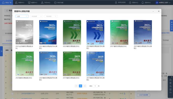Click the blue vertical side tab at right edge
Viewport: 173px width, 99px height.
coord(171,26)
